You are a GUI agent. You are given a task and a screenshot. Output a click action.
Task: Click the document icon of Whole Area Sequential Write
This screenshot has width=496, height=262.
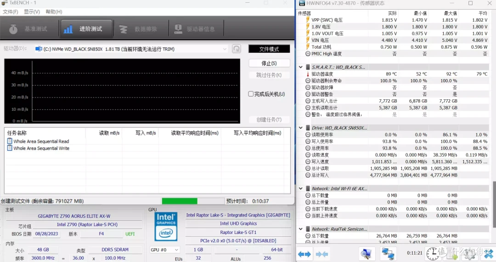coord(10,148)
